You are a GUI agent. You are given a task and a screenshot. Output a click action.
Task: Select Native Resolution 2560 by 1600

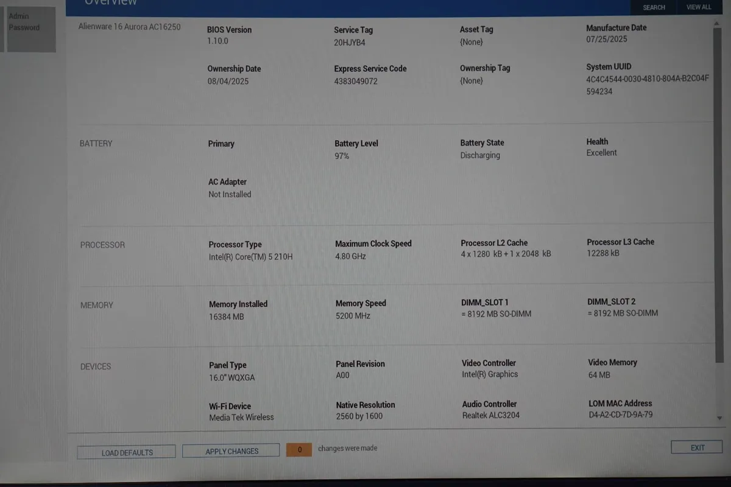click(359, 416)
